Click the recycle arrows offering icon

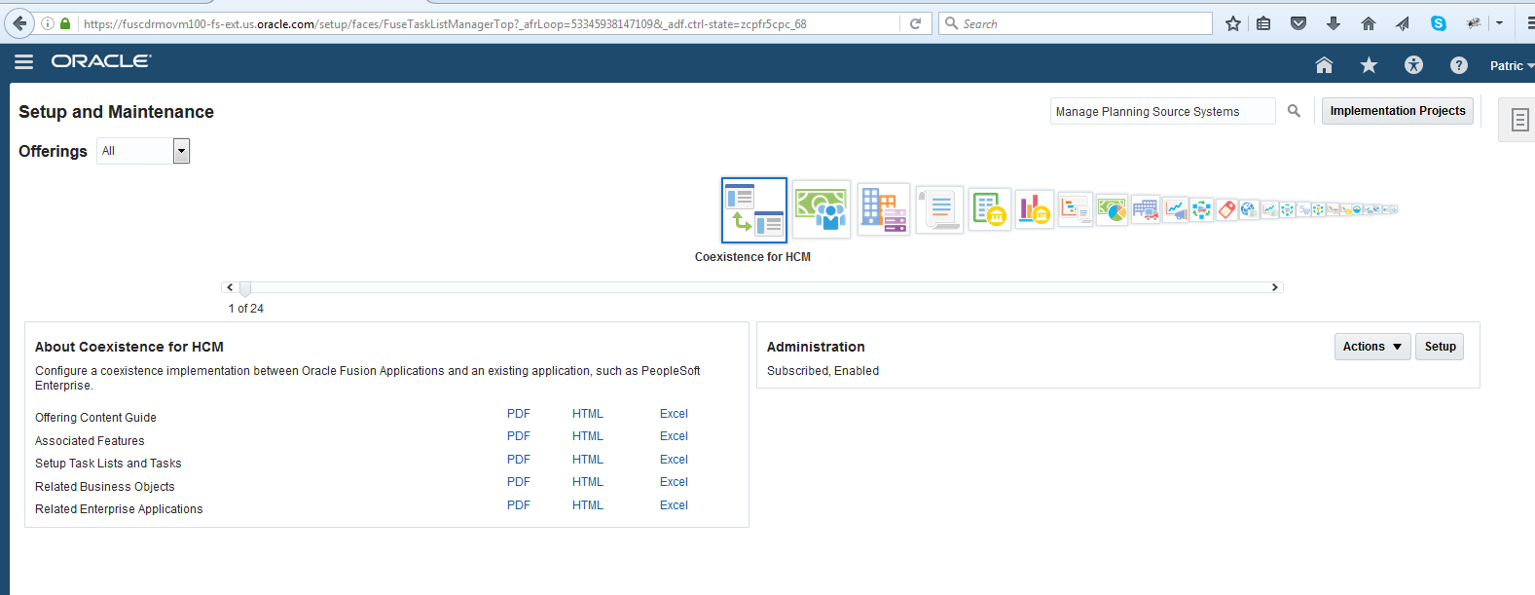click(x=1201, y=209)
